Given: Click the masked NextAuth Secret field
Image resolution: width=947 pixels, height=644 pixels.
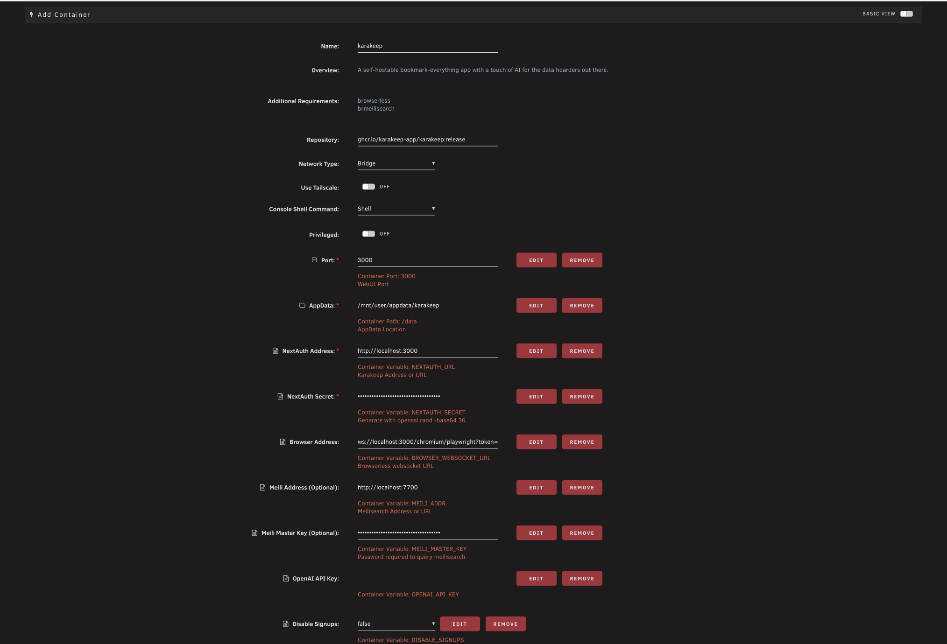Looking at the screenshot, I should click(x=427, y=396).
